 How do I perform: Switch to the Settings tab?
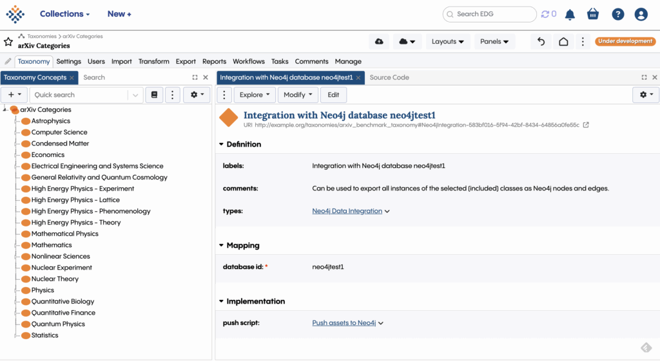point(68,61)
